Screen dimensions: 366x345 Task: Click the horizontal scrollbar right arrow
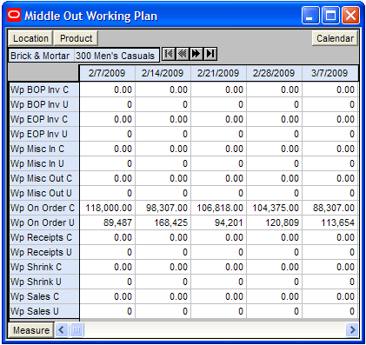[352, 330]
